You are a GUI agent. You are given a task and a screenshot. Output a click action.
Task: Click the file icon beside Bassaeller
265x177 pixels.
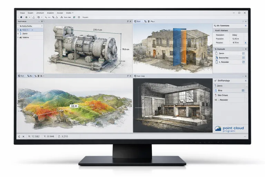point(217,58)
